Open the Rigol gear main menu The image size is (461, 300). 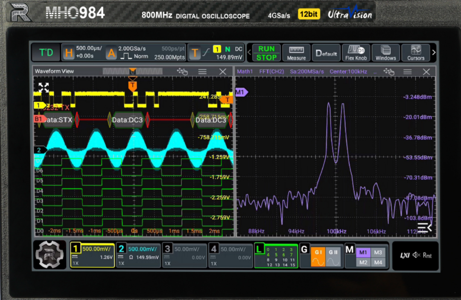[50, 254]
